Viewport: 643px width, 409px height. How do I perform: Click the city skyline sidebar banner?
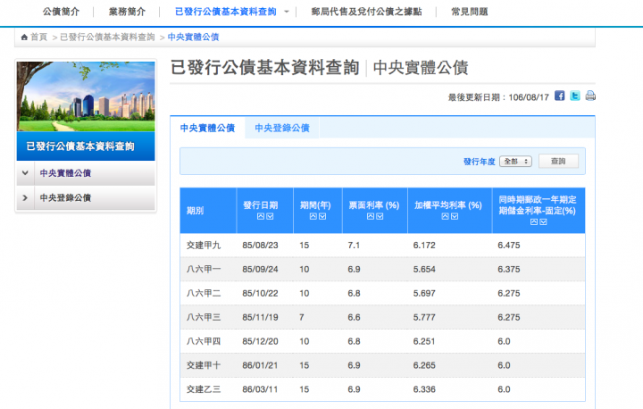point(85,96)
